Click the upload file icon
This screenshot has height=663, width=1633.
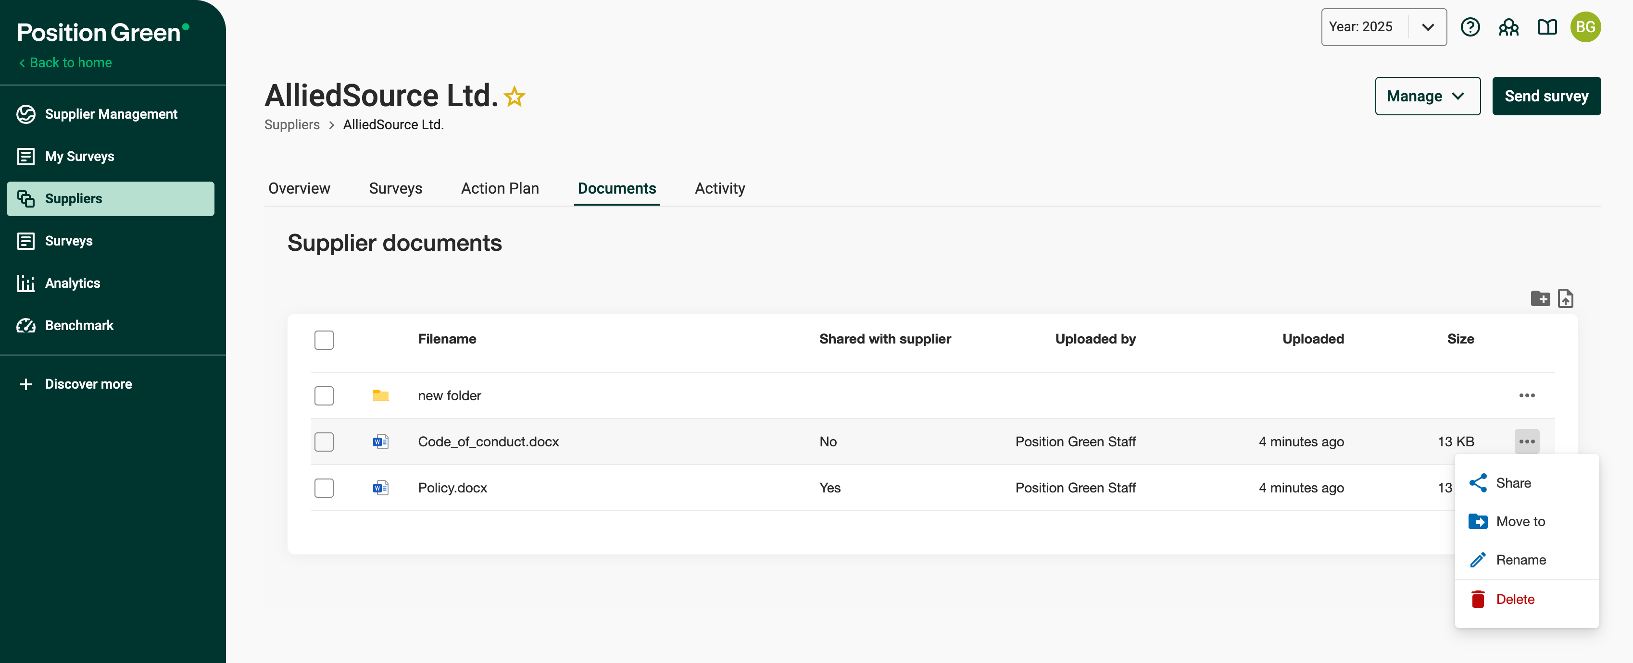click(x=1565, y=298)
